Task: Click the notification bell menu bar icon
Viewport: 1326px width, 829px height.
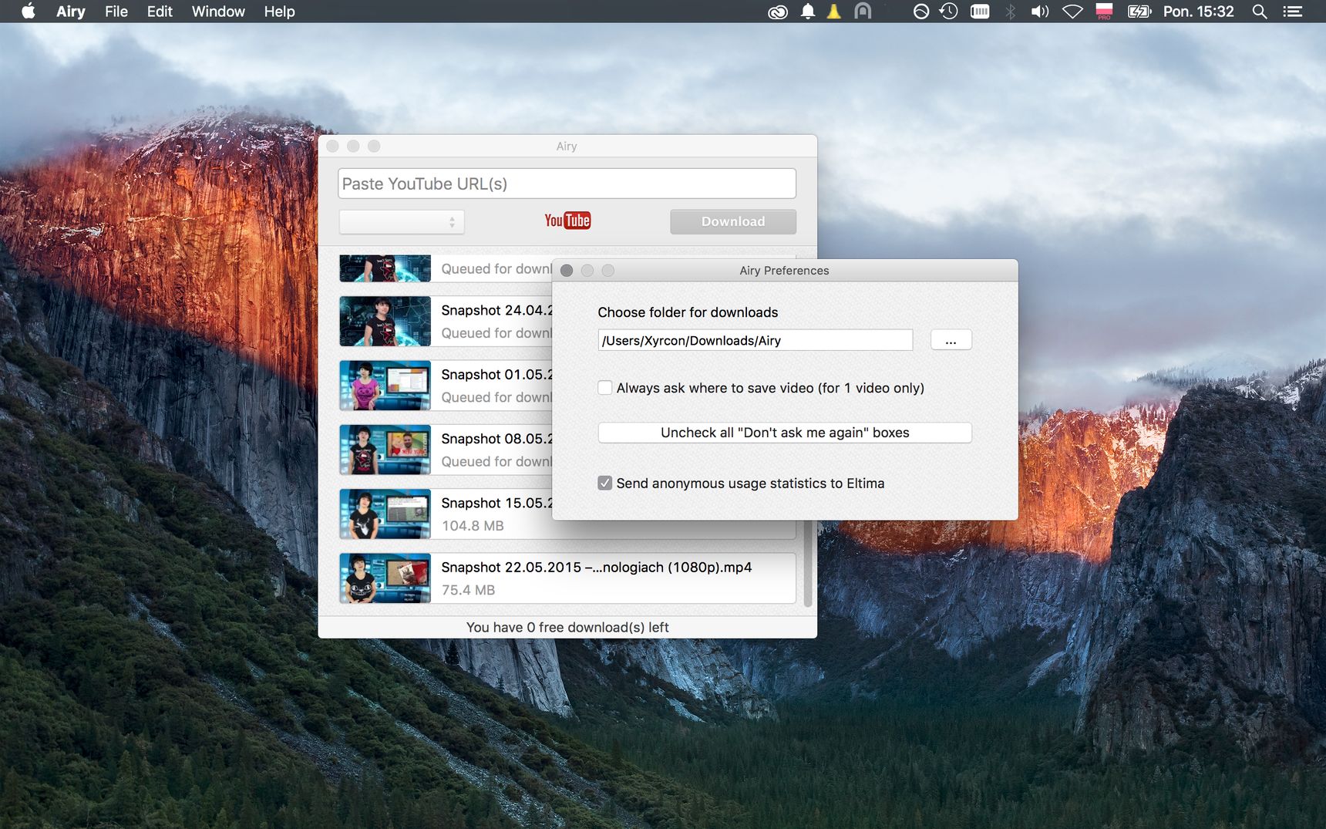Action: point(807,11)
